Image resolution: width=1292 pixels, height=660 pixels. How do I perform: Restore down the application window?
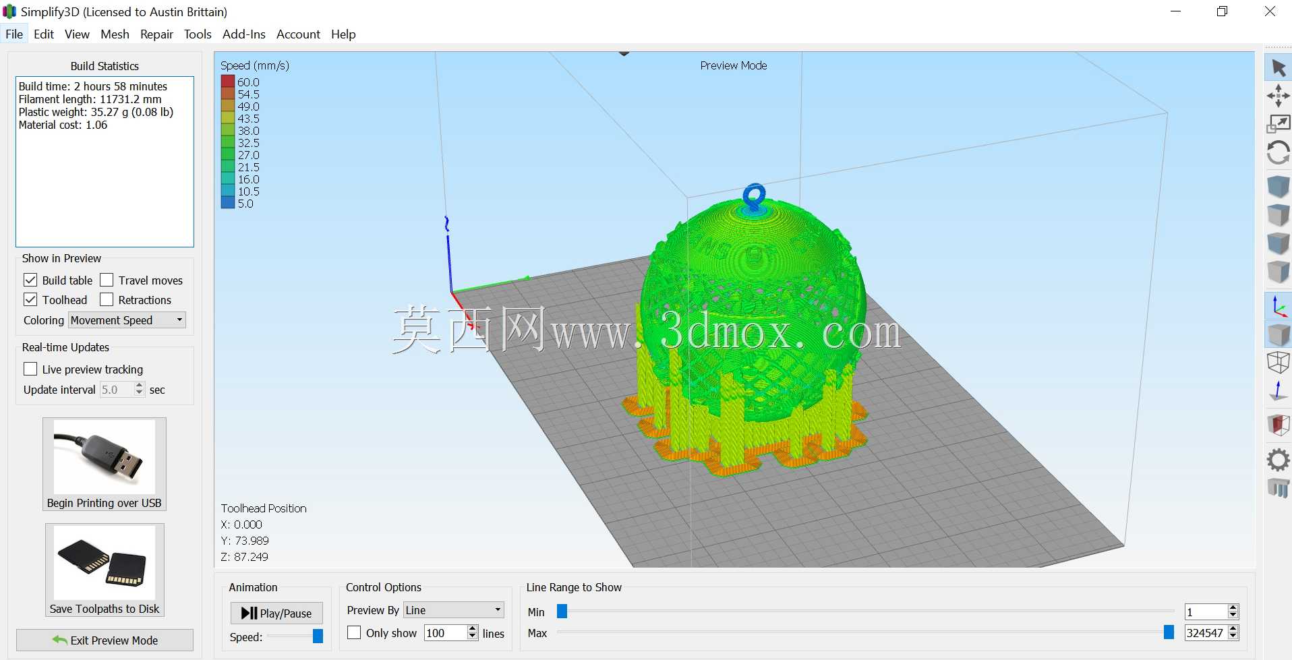click(x=1222, y=11)
